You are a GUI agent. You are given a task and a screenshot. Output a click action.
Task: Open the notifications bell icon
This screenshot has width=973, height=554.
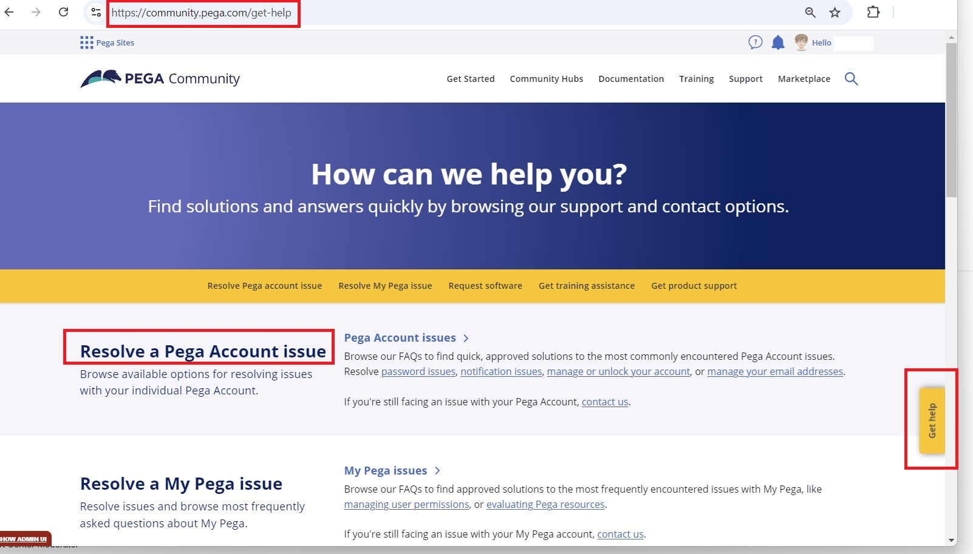click(x=778, y=42)
